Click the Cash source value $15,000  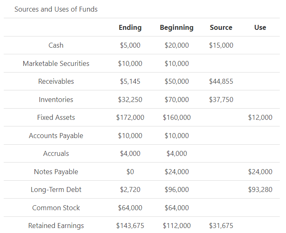221,45
